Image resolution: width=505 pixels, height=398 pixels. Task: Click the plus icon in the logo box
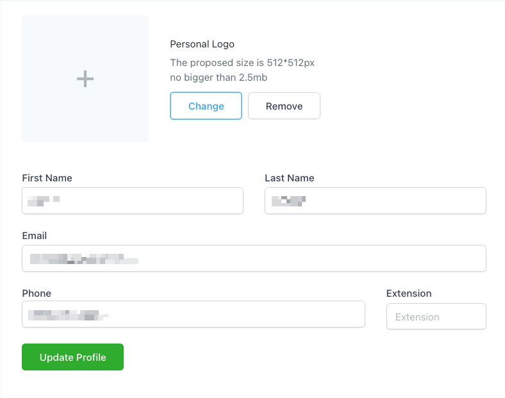tap(85, 79)
